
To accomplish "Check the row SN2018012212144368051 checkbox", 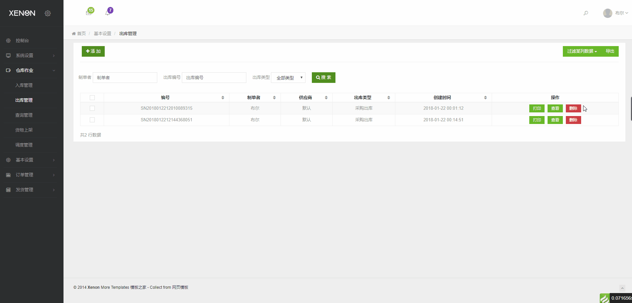I will pos(92,120).
